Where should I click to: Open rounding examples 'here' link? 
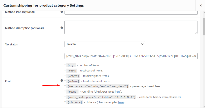coord(118,91)
